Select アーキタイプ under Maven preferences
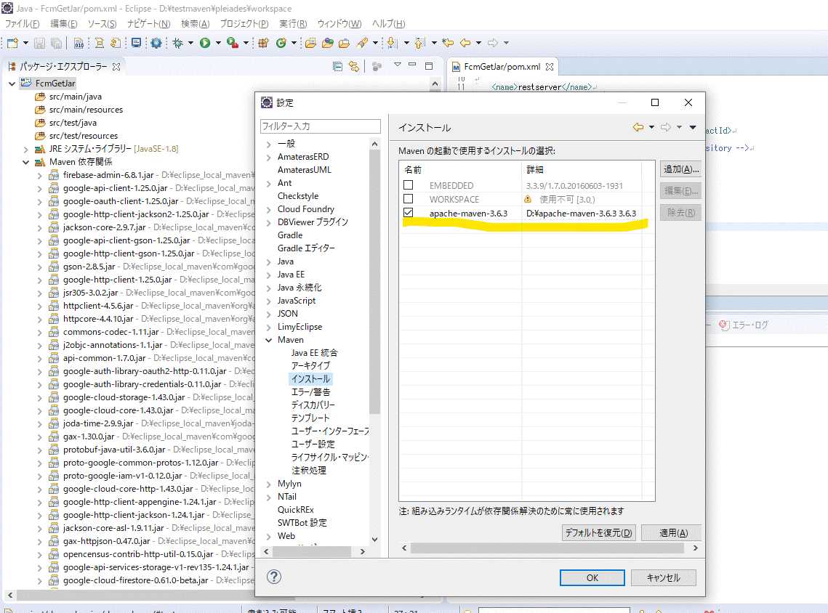Screen dimensions: 828x613 coord(310,365)
